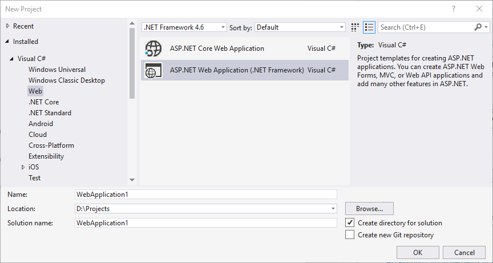
Task: Select Windows Classic Desktop category
Action: coord(67,80)
